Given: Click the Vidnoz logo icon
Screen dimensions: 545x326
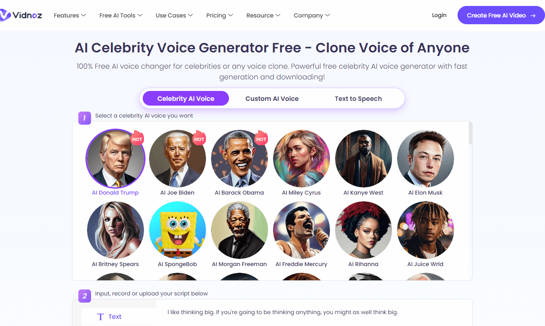Looking at the screenshot, I should pyautogui.click(x=5, y=15).
